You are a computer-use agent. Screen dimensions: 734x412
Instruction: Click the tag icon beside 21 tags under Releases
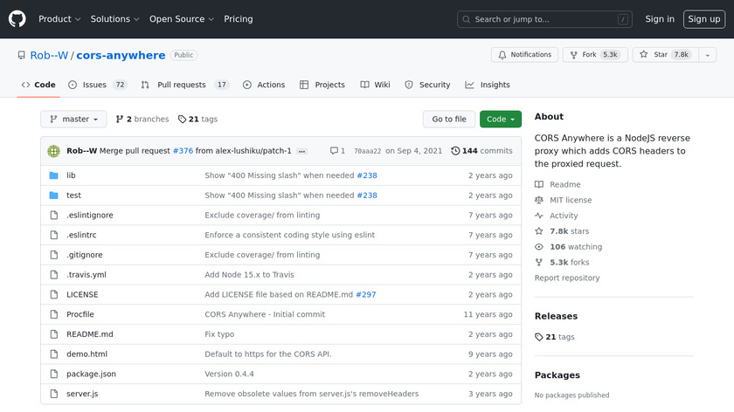pos(539,337)
